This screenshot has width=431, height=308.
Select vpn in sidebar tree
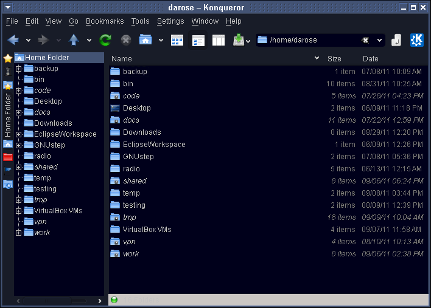pos(40,222)
